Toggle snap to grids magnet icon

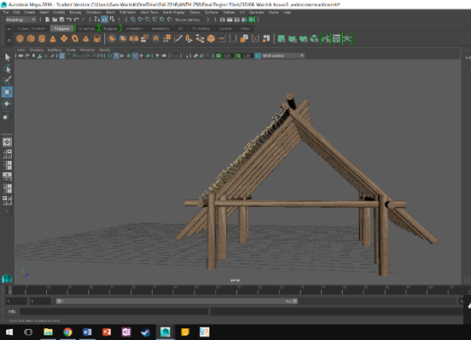point(133,20)
